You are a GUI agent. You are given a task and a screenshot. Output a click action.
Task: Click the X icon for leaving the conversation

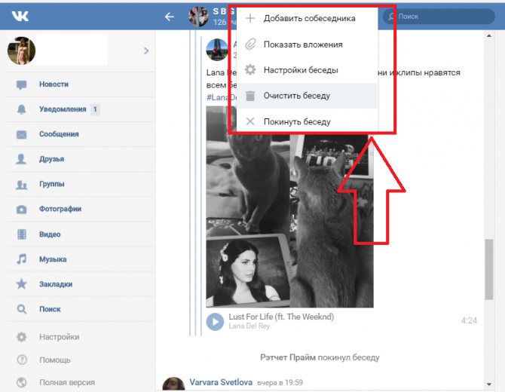coord(250,121)
